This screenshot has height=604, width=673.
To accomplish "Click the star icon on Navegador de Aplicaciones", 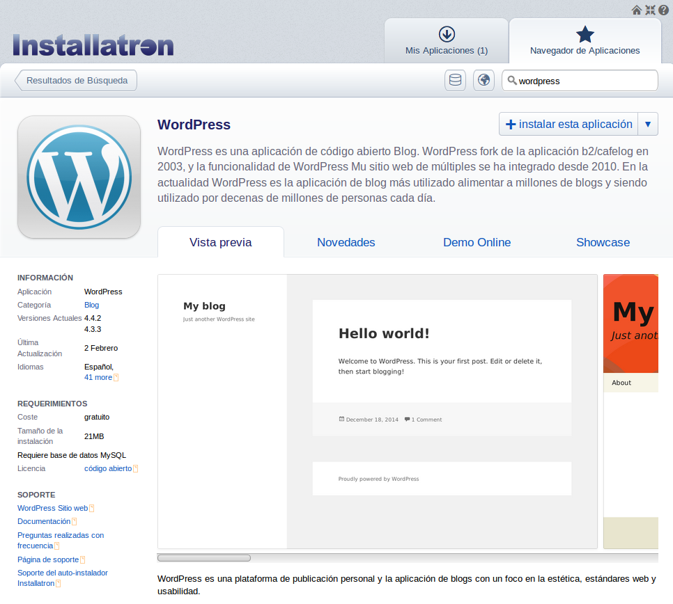I will click(585, 34).
